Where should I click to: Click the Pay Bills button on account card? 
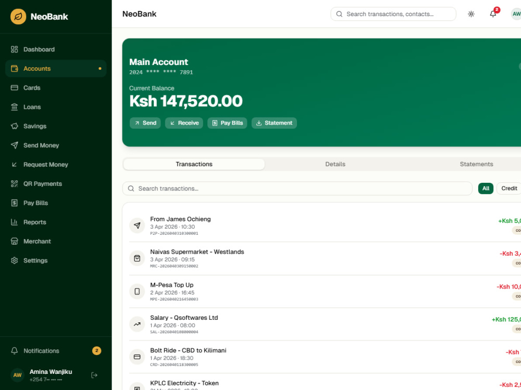pos(227,123)
